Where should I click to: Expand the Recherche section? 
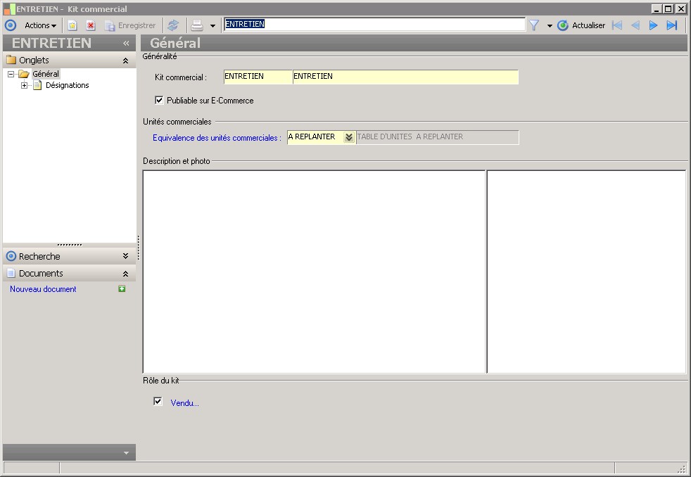[125, 256]
